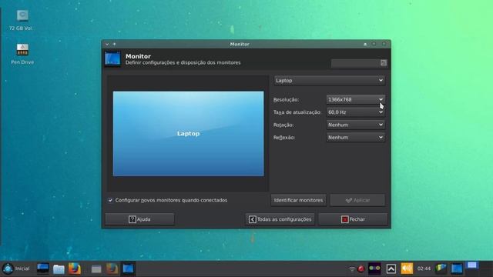This screenshot has width=493, height=277.
Task: Click the Monitor window taskbar button
Action: [x=129, y=269]
